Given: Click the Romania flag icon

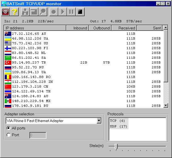Looking at the screenshot, I should coord(8,77).
